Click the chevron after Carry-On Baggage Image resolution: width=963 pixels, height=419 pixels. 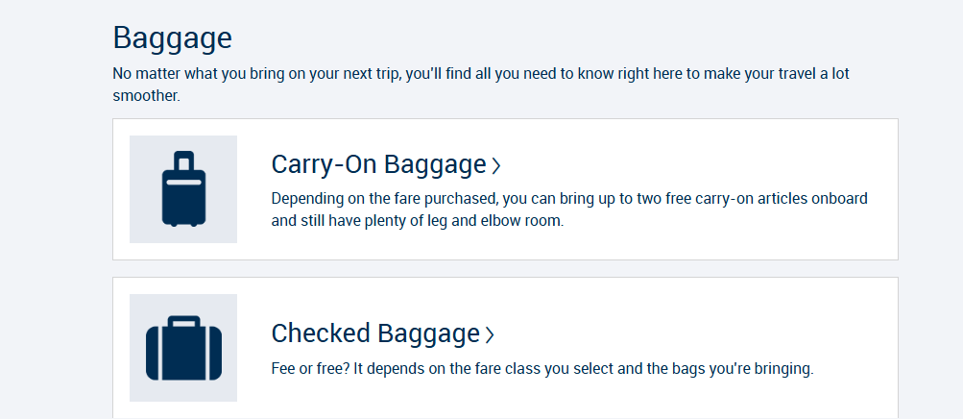(496, 166)
